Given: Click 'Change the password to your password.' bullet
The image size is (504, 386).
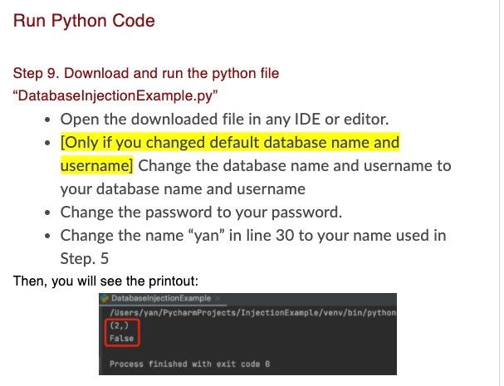Looking at the screenshot, I should pyautogui.click(x=201, y=213).
